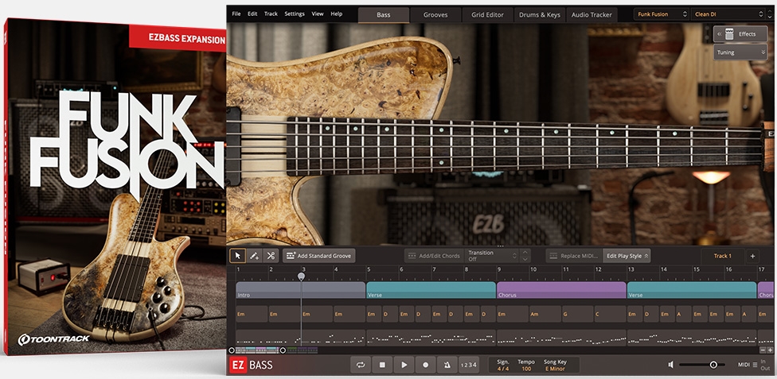Add a new track with plus button
The width and height of the screenshot is (777, 379).
(752, 256)
